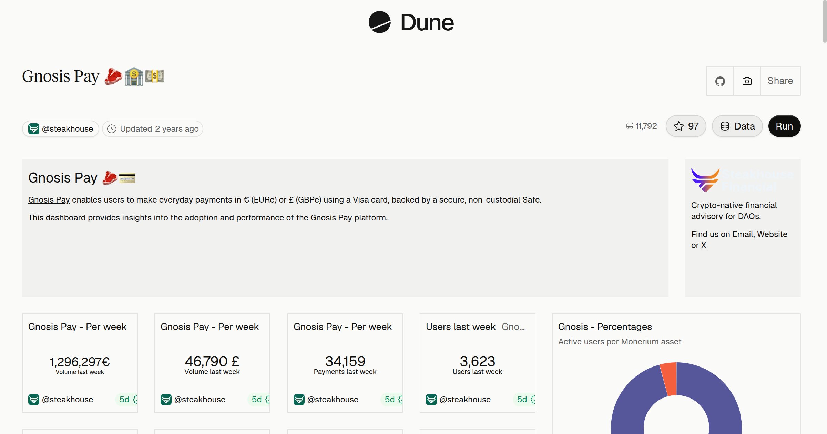827x434 pixels.
Task: Open the Payments last week card title
Action: (x=343, y=327)
